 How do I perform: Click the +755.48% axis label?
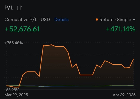[x=14, y=43]
